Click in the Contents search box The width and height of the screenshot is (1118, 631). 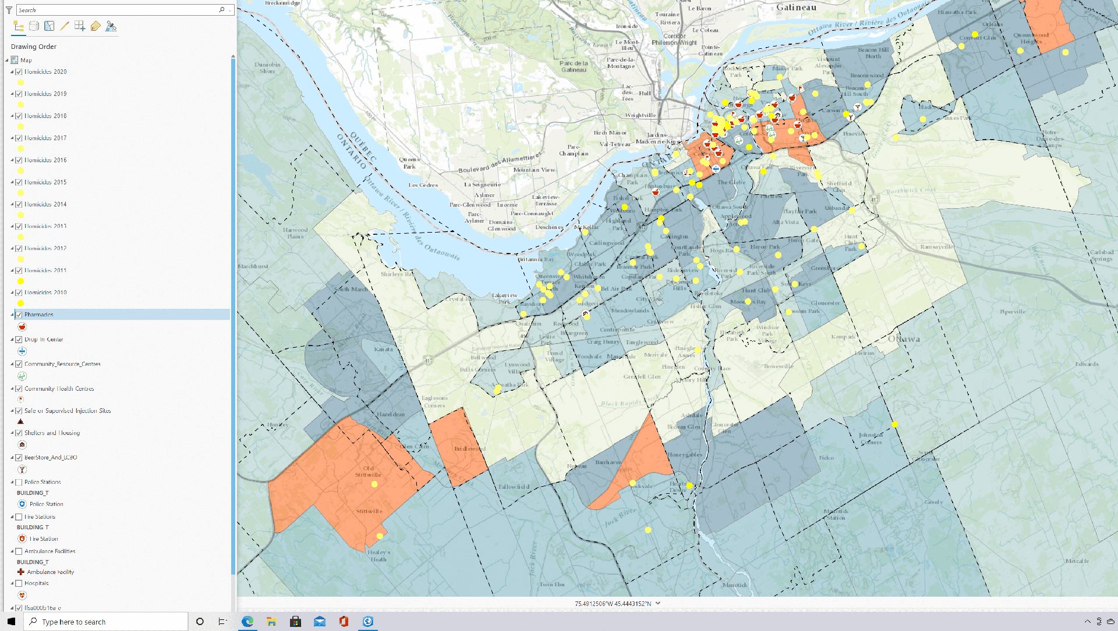coord(116,10)
